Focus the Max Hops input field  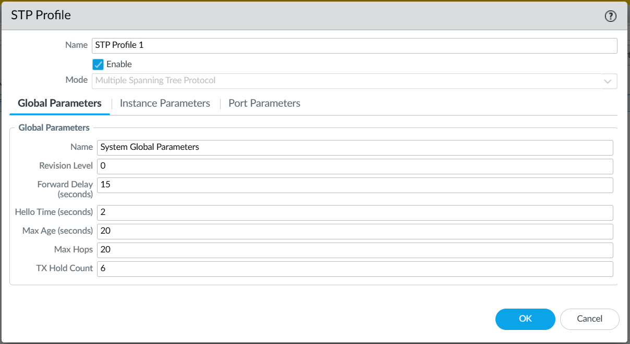click(355, 250)
